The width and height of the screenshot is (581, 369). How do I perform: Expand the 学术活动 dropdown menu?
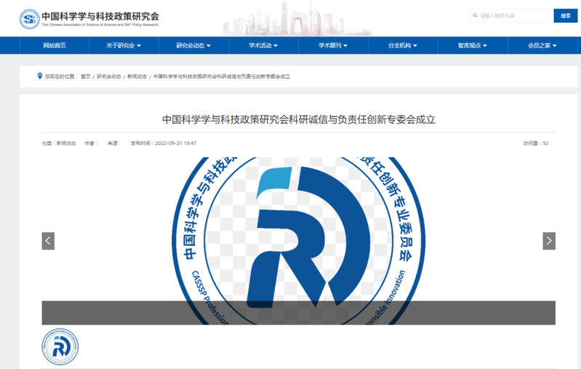pos(263,45)
